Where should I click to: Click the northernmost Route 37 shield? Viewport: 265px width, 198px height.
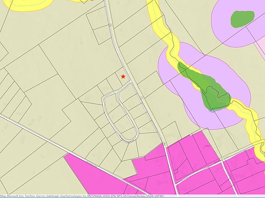click(x=111, y=25)
